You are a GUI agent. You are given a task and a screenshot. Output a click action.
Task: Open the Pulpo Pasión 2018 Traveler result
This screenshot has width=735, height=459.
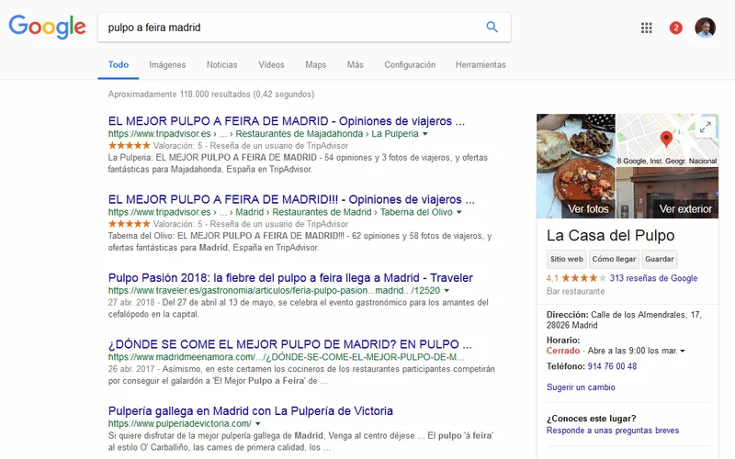(290, 277)
